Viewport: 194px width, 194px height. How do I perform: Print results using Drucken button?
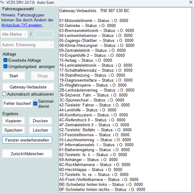[40, 121]
